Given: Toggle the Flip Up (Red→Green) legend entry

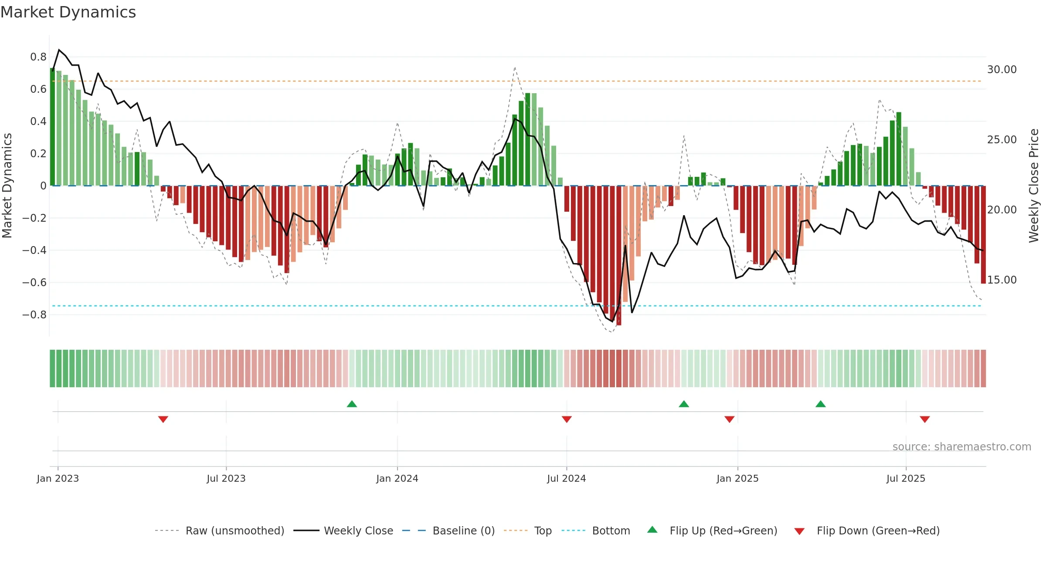Looking at the screenshot, I should tap(712, 531).
